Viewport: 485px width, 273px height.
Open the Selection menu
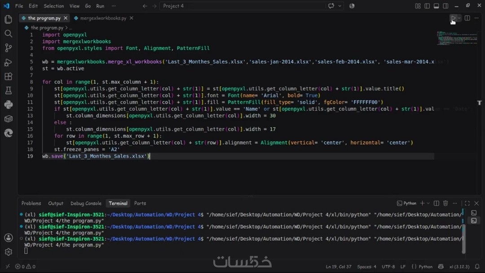click(53, 6)
